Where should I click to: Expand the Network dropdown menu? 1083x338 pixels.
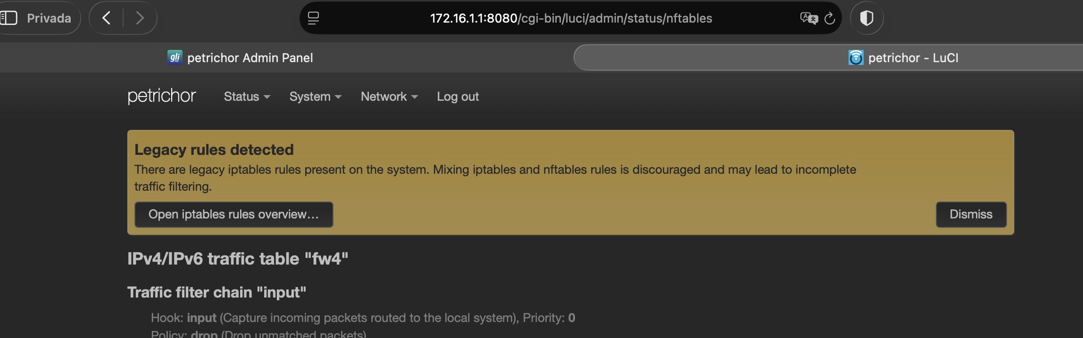pyautogui.click(x=389, y=97)
